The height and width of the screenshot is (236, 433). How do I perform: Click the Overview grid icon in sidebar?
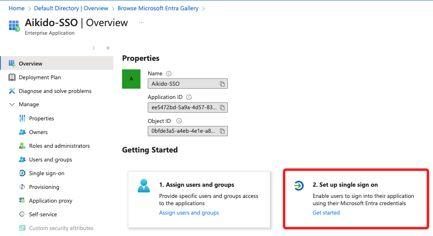12,63
